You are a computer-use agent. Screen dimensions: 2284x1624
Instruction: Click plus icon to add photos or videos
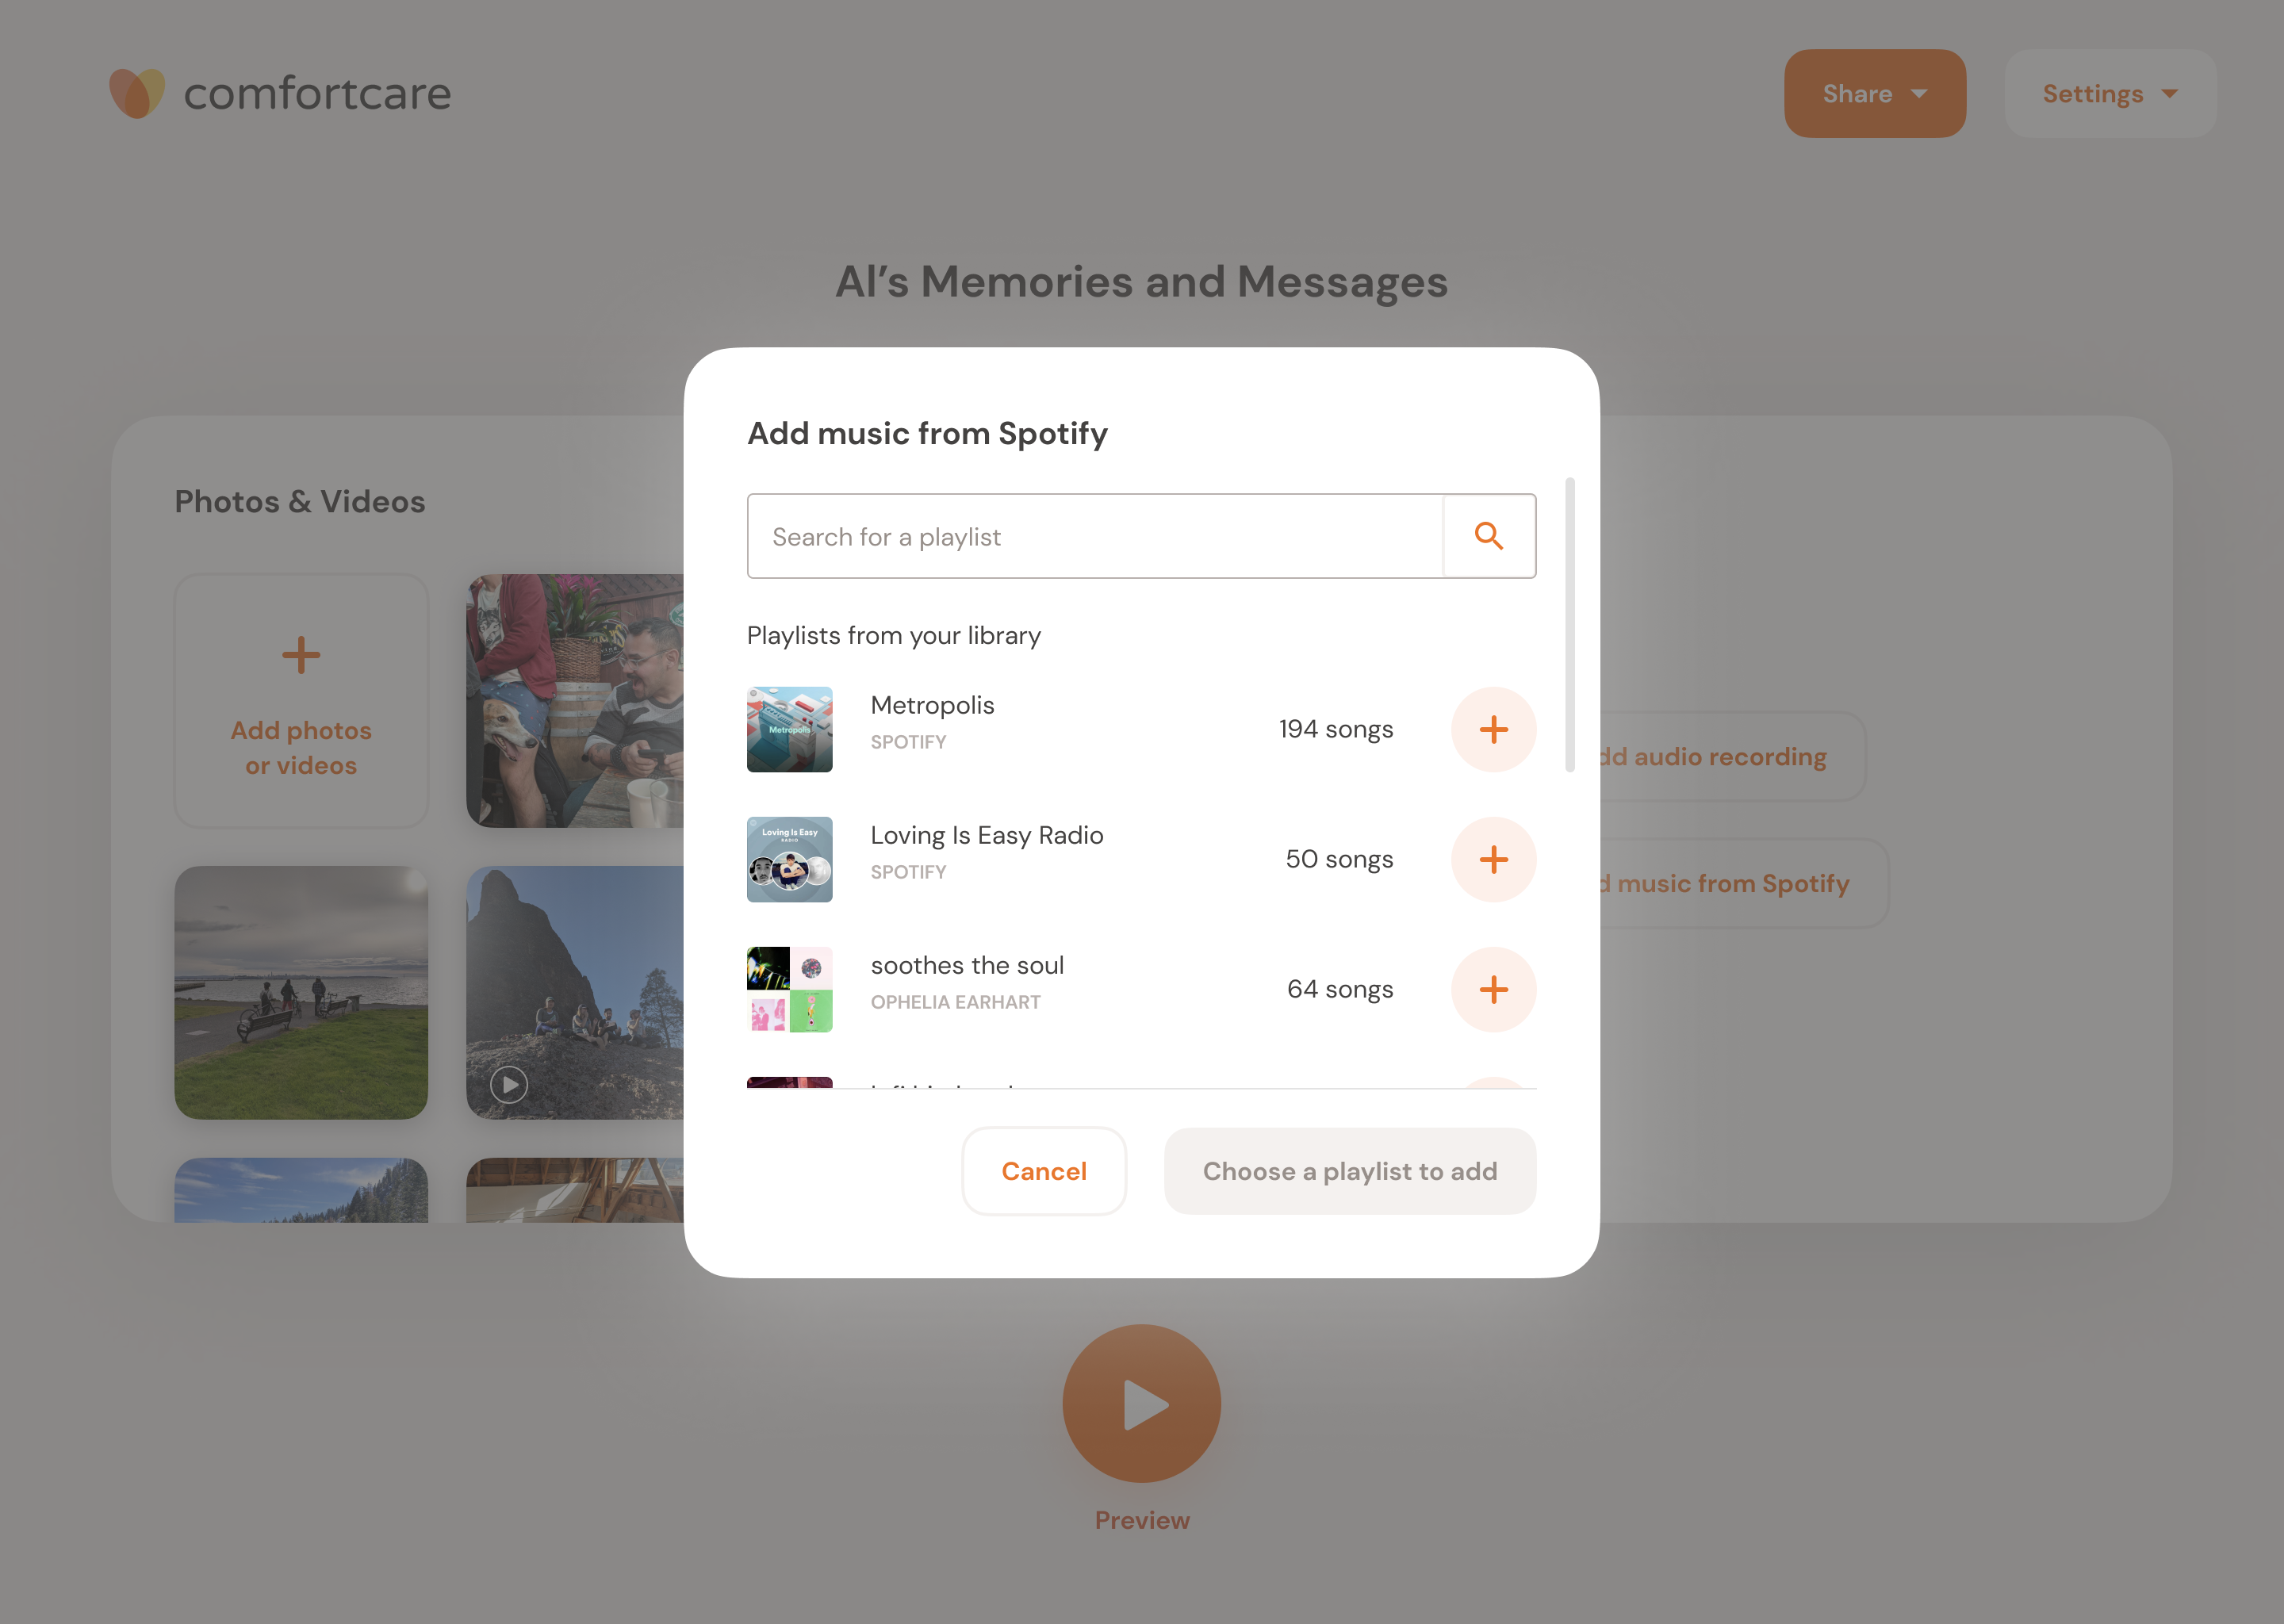point(301,657)
